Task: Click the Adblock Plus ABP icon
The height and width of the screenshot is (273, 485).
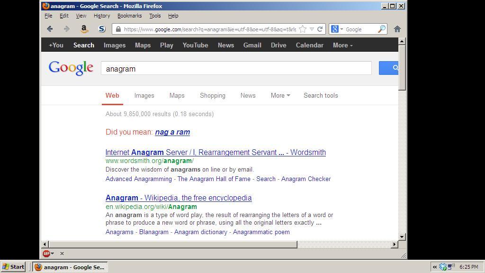Action: tap(46, 254)
